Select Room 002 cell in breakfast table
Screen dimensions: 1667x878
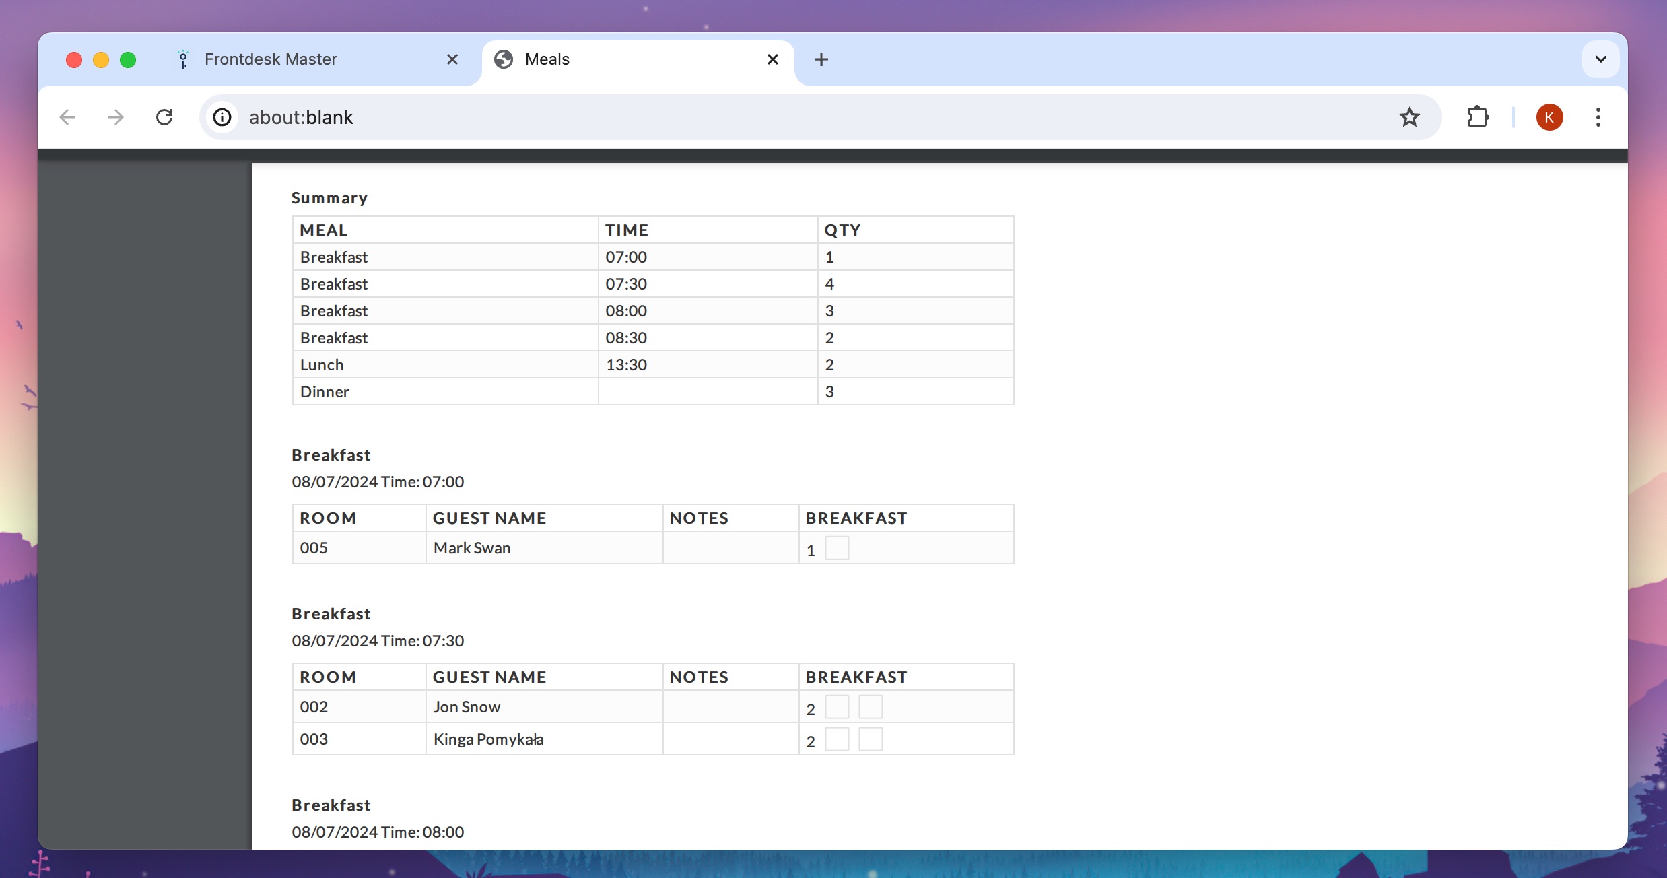[x=314, y=707]
